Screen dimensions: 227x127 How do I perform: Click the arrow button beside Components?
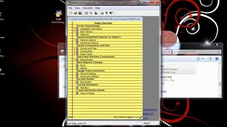click(x=77, y=51)
